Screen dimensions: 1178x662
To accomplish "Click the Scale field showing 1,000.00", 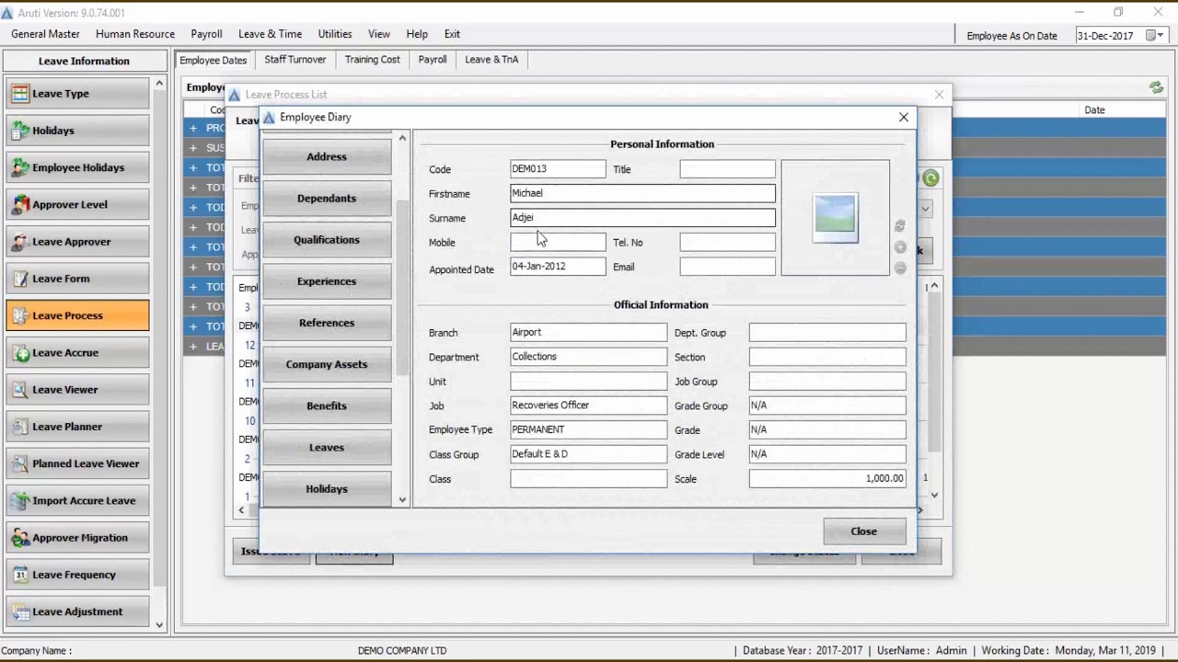I will click(x=827, y=478).
